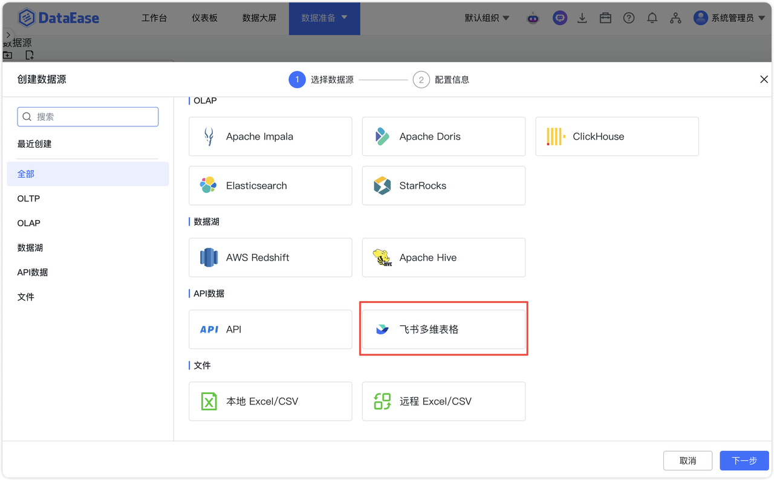Go to 仪表板 tab

pyautogui.click(x=204, y=18)
